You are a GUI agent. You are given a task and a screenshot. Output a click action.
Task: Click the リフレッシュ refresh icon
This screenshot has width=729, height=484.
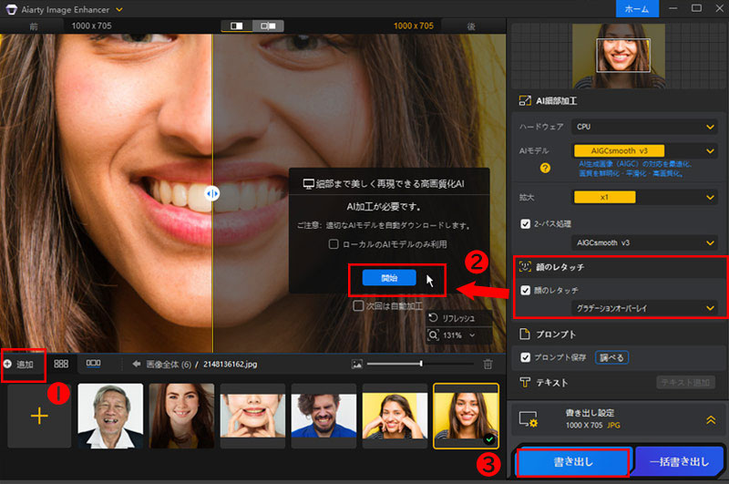(x=433, y=318)
